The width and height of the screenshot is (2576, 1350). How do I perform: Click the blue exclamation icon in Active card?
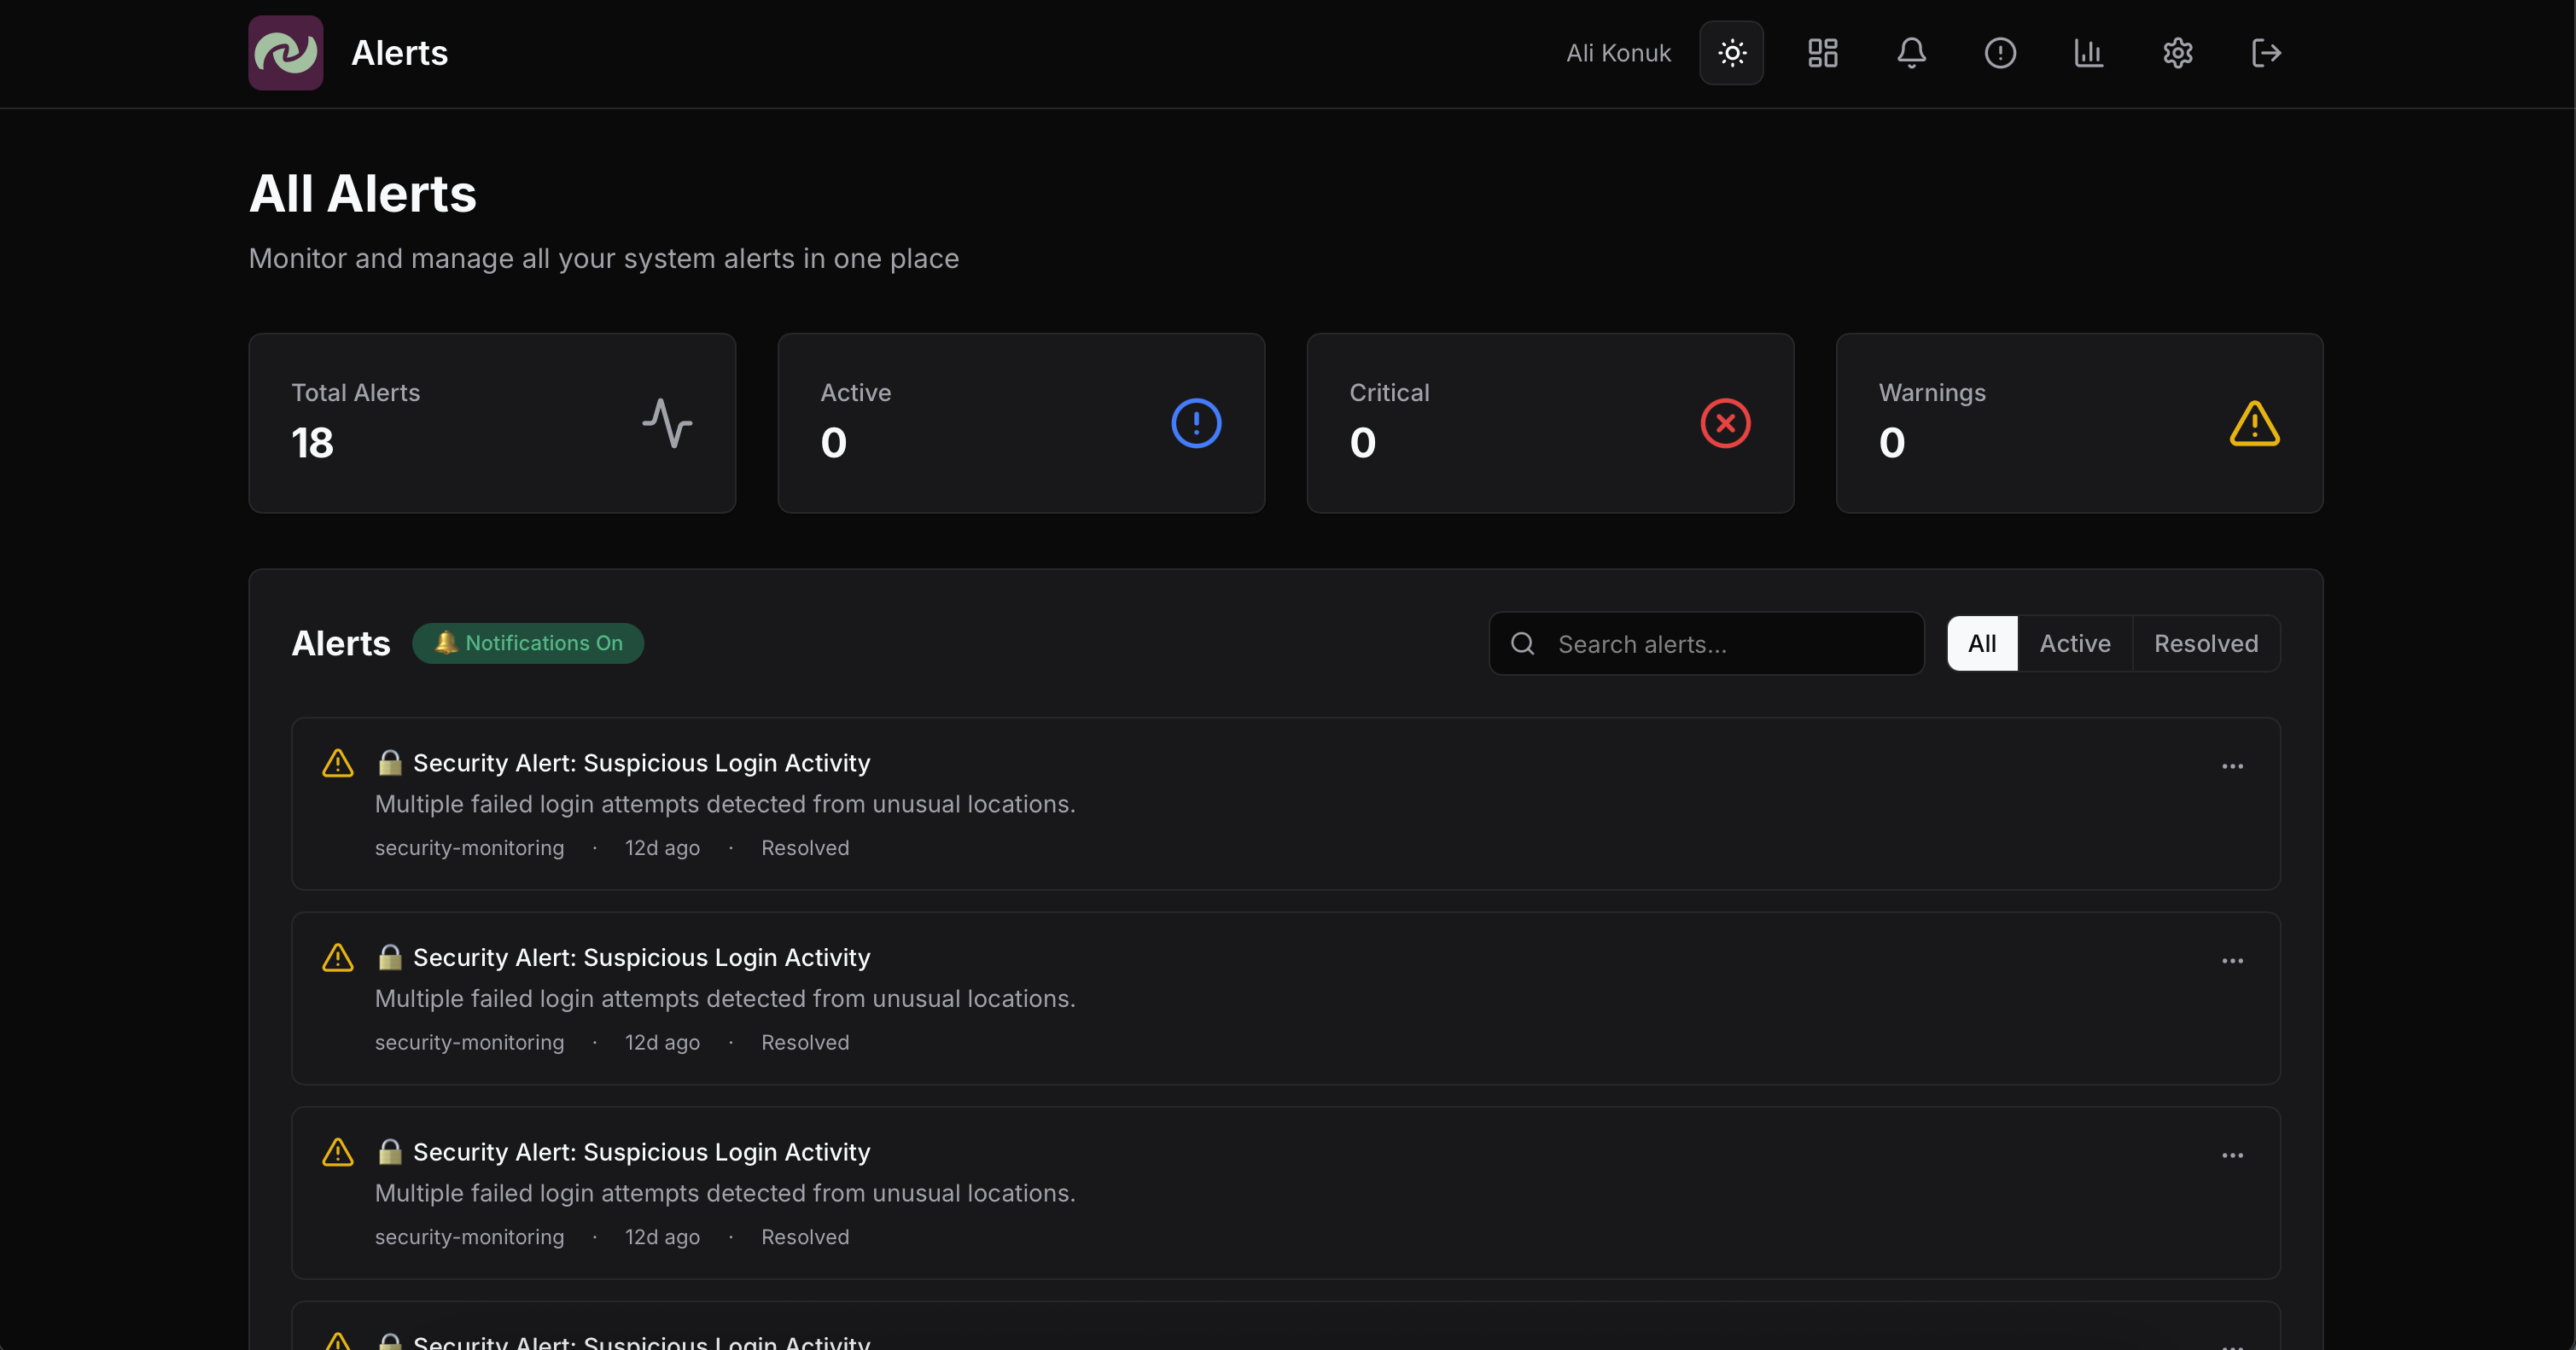1196,423
